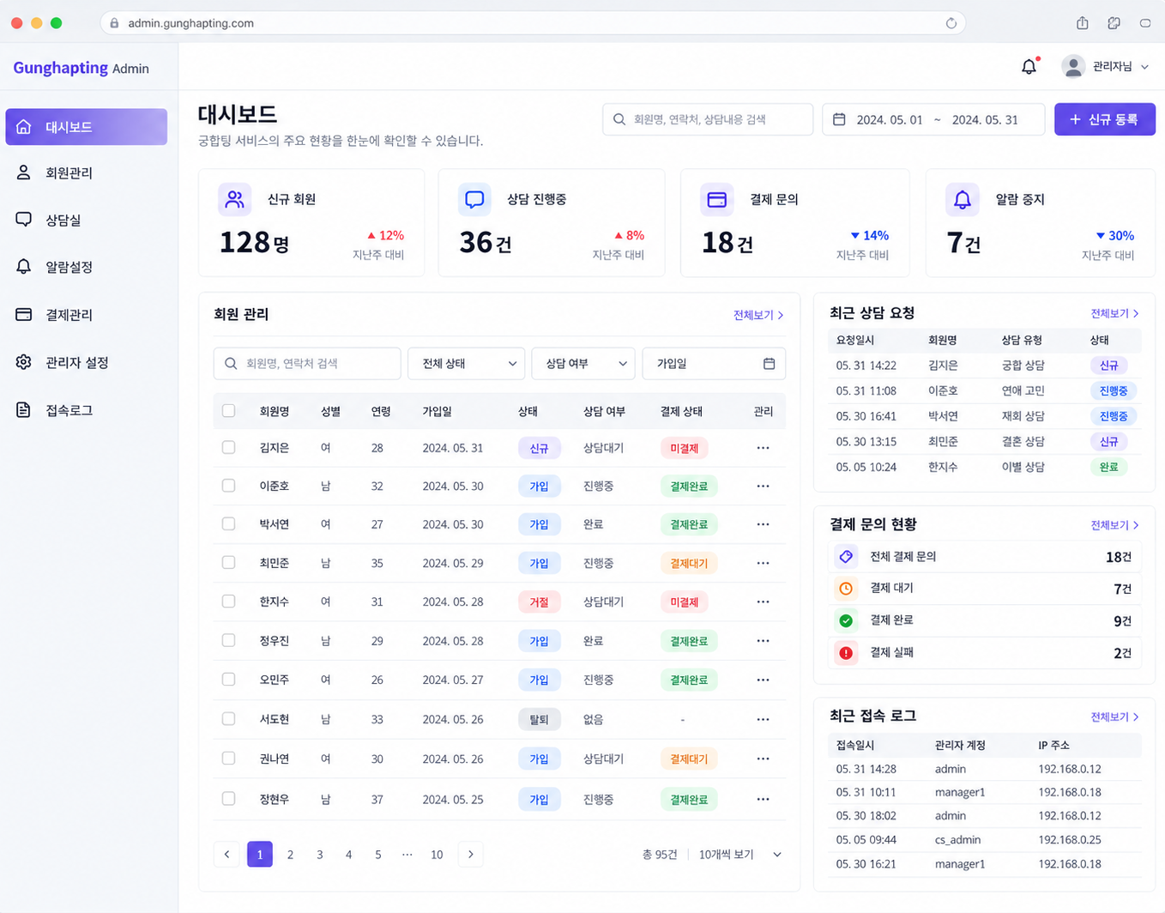Go to page 10 in pagination
The image size is (1165, 913).
[x=437, y=855]
